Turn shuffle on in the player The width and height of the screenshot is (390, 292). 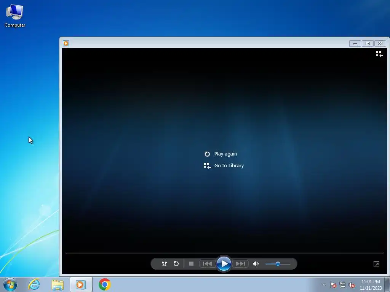tap(164, 264)
